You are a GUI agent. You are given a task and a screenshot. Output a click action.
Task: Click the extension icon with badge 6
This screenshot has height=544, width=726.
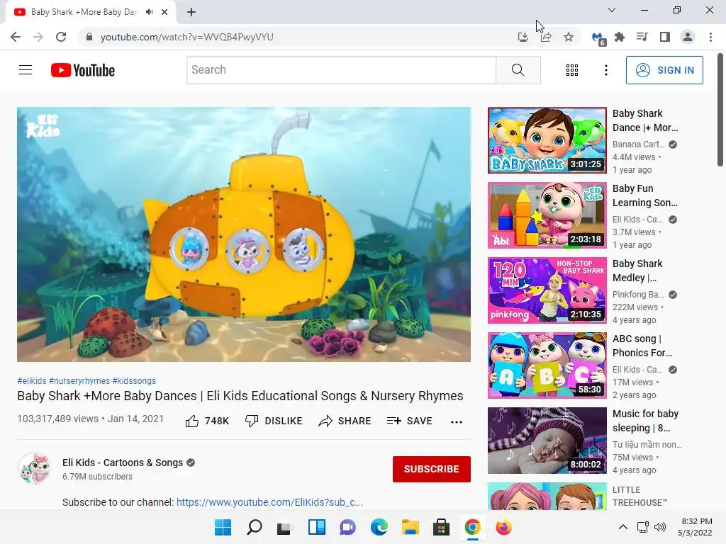pos(598,38)
